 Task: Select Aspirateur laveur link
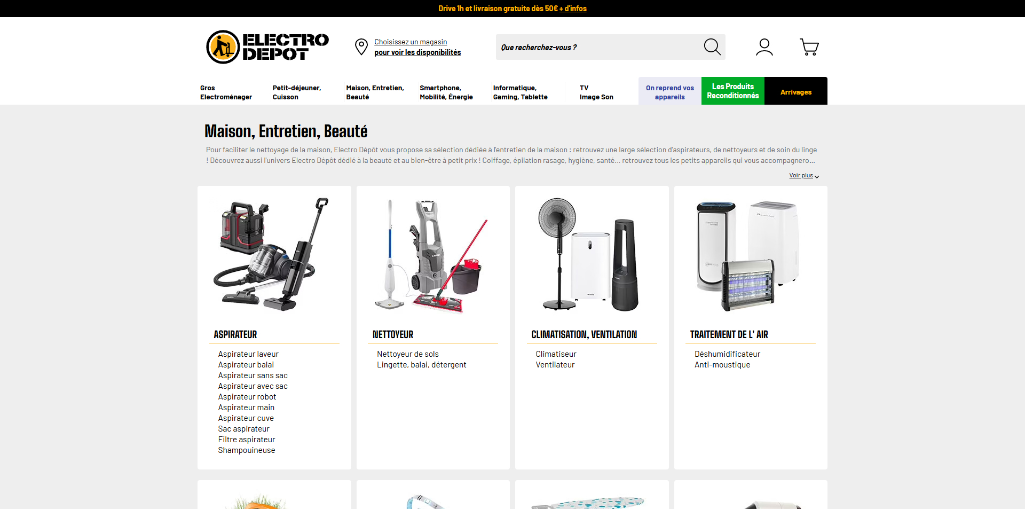tap(248, 354)
